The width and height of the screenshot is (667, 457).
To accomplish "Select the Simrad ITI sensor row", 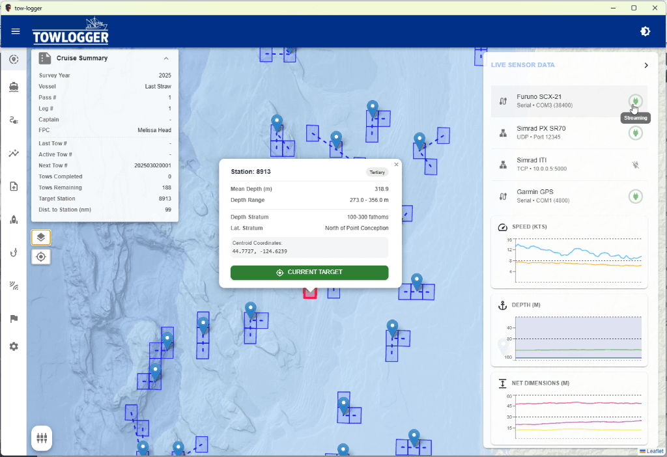I will click(x=569, y=165).
